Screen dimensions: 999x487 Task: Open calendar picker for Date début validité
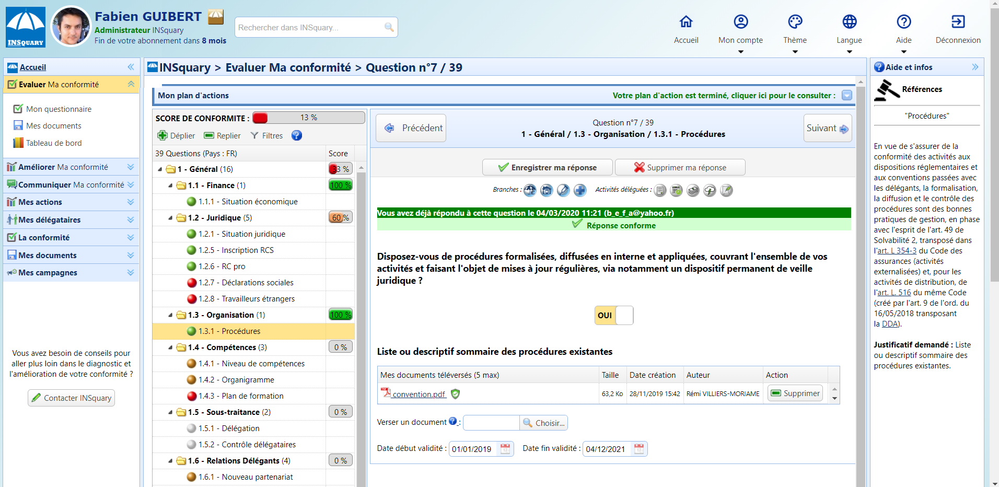click(x=505, y=449)
